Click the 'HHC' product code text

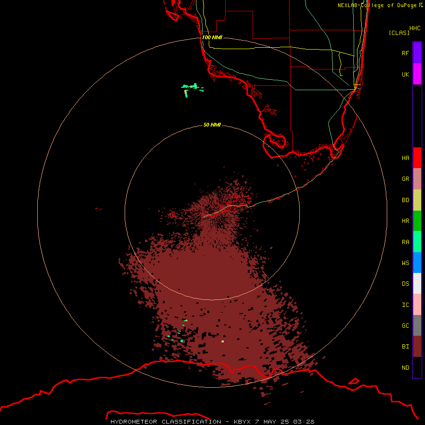coord(415,28)
